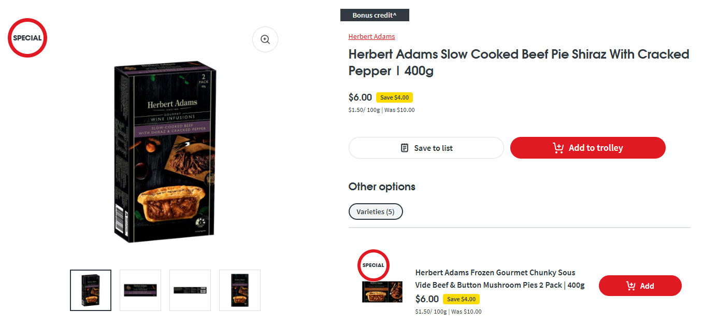Screen dimensions: 703x324
Task: Select the third thumbnail, the box side view
Action: click(190, 290)
